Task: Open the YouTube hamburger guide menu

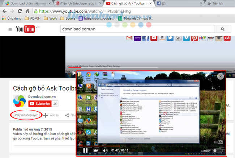Action: pos(10,29)
